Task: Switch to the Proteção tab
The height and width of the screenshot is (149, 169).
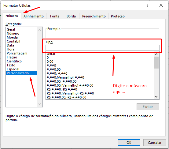Action: [118, 16]
